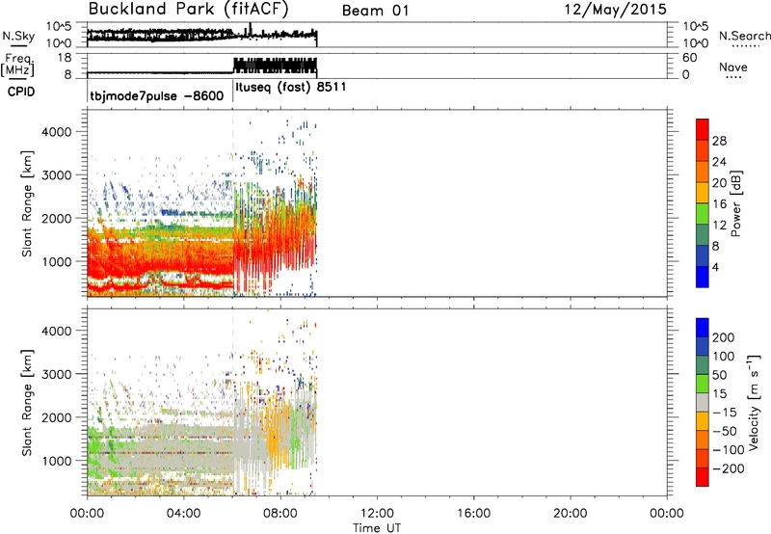Click the '04:00' time tick label
The image size is (771, 534).
tap(183, 514)
